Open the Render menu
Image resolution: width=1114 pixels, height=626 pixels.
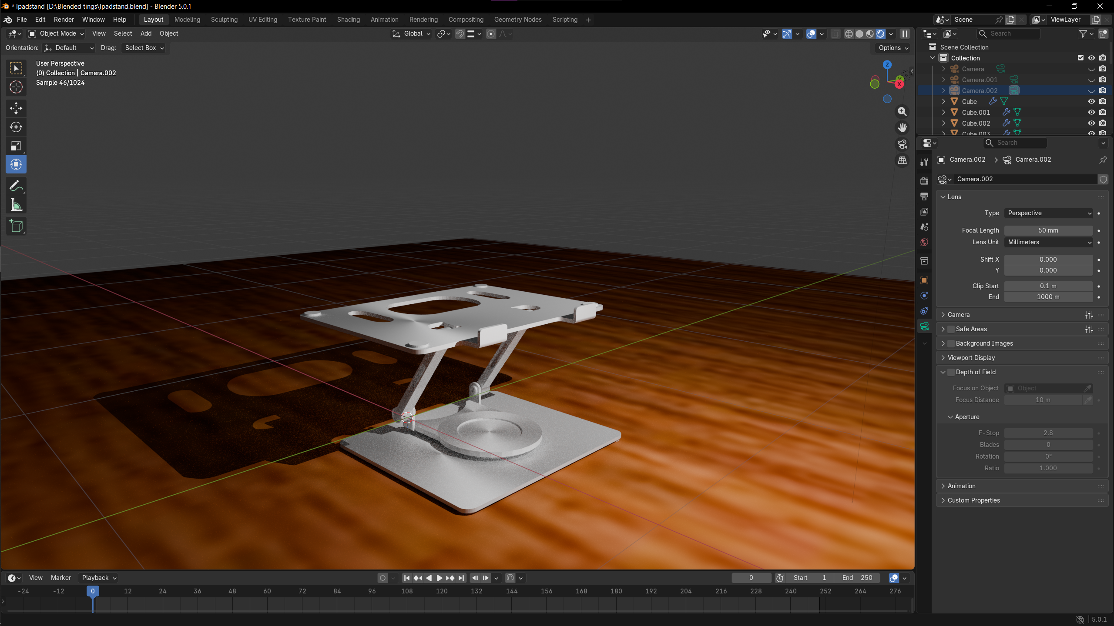point(64,20)
